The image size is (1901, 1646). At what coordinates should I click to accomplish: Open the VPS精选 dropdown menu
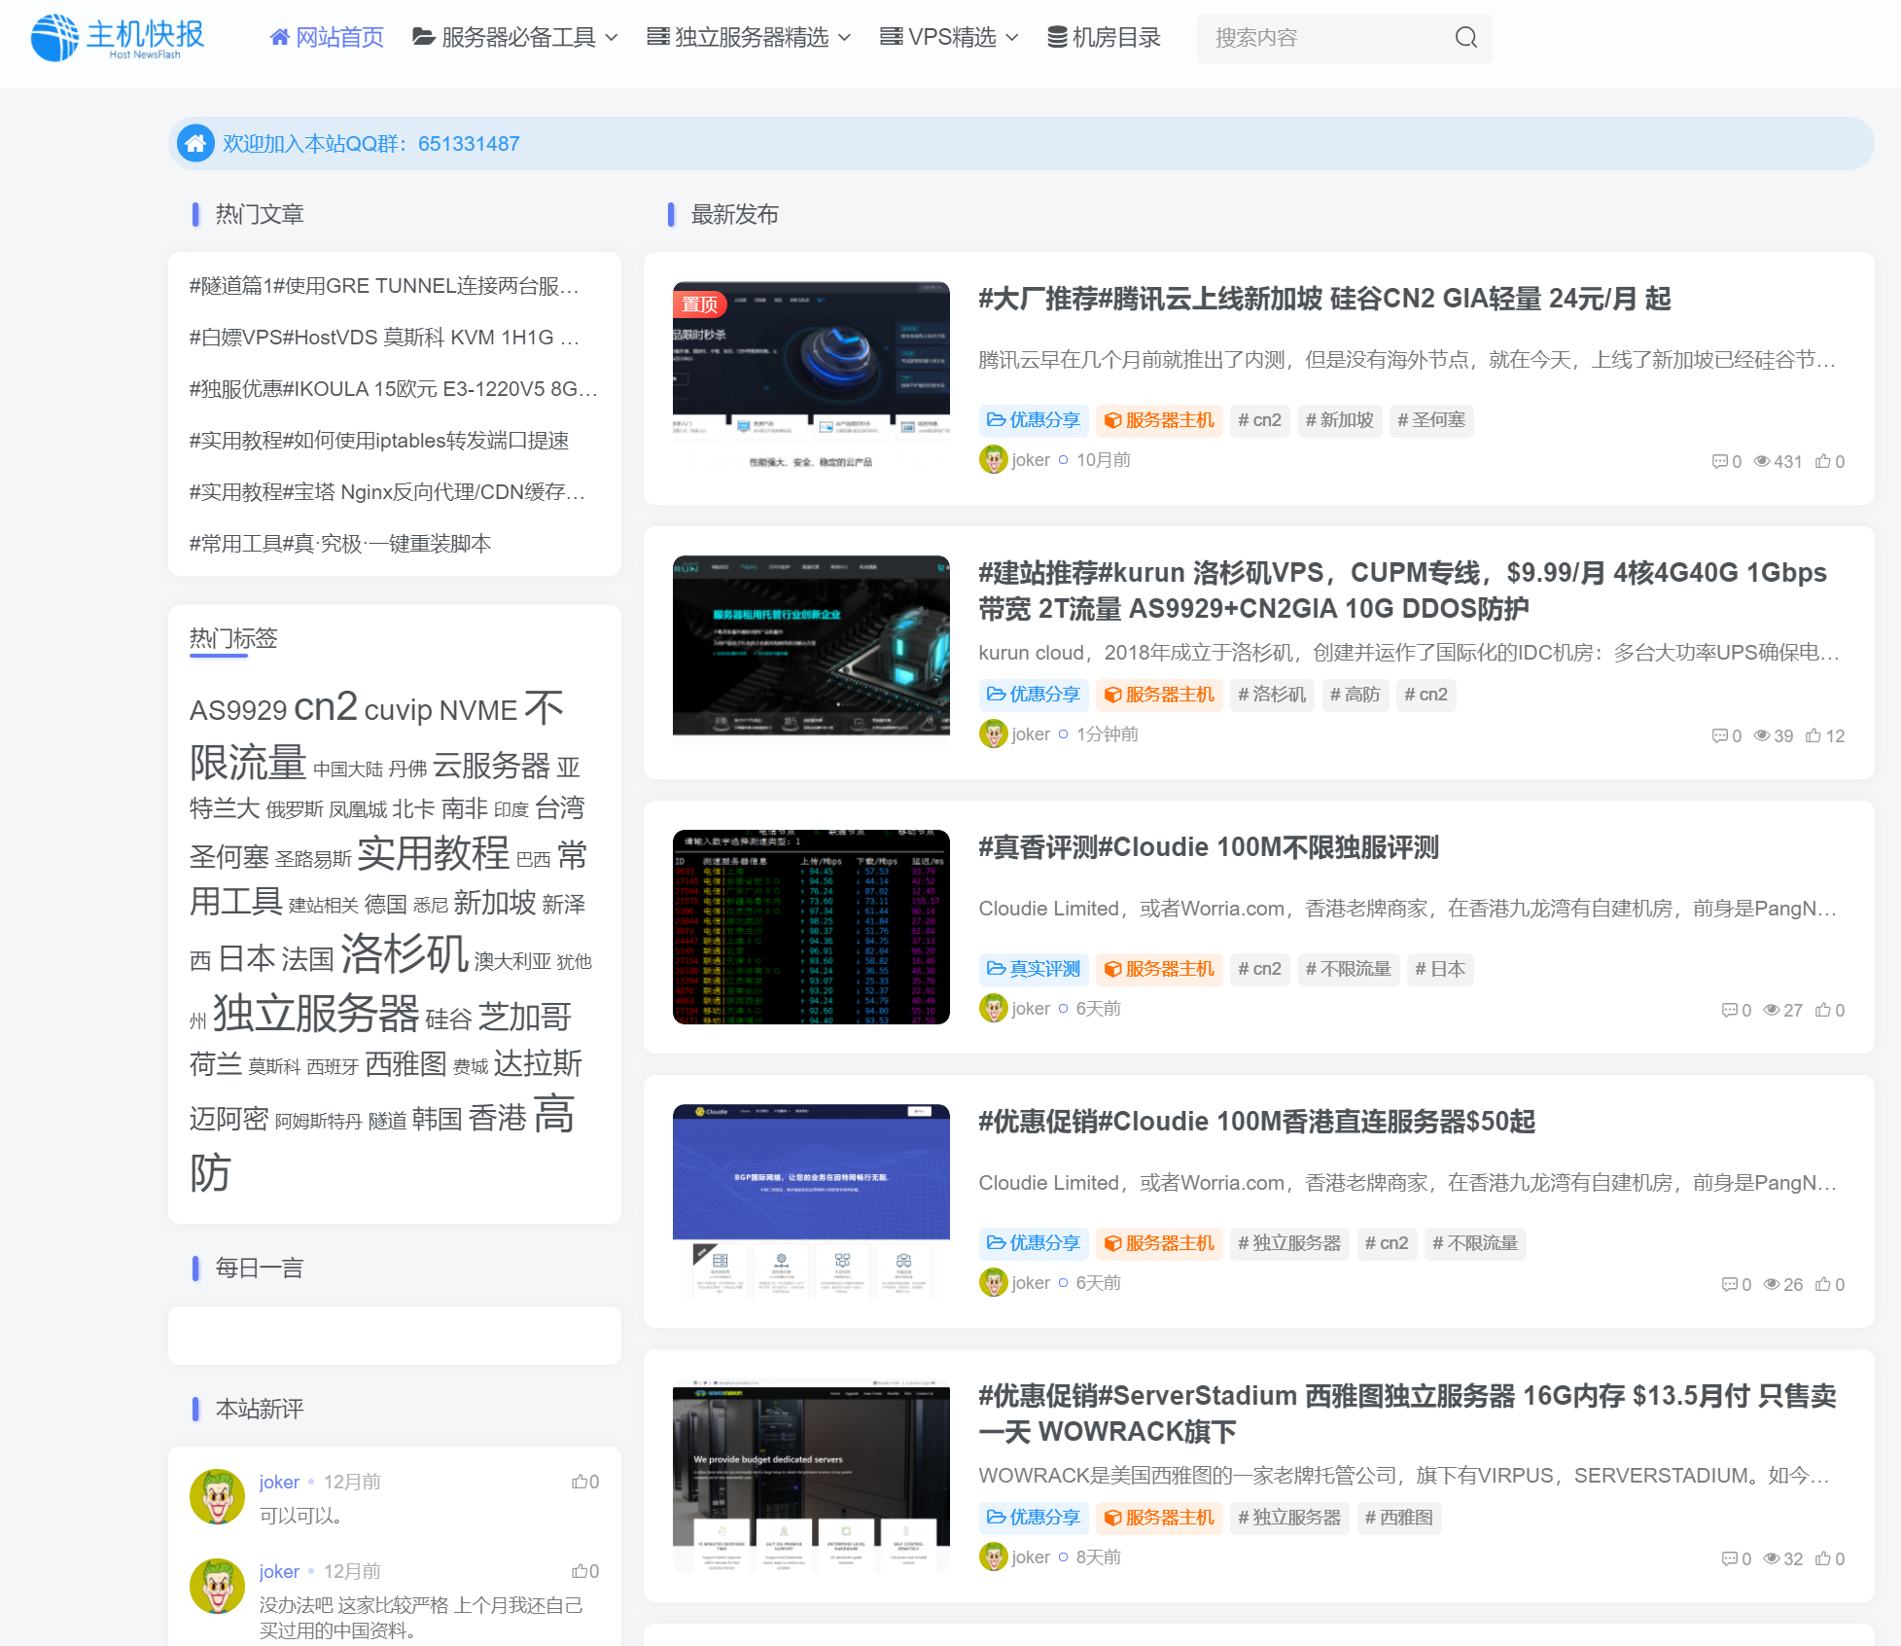(x=949, y=38)
